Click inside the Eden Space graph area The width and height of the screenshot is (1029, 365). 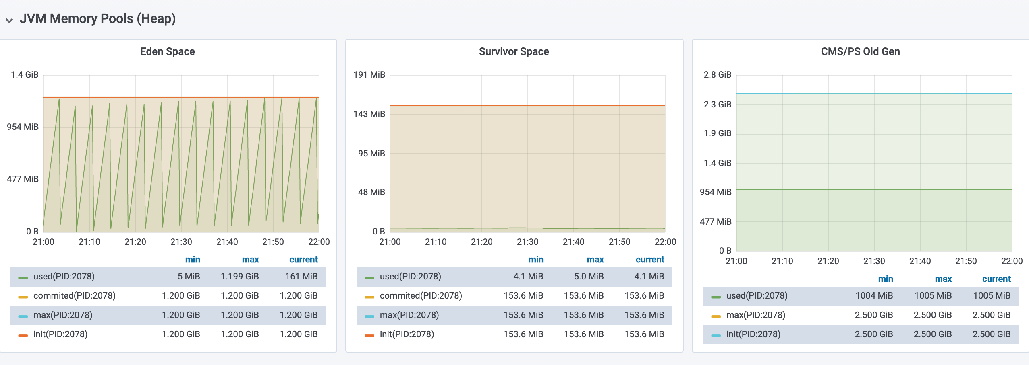click(x=181, y=161)
